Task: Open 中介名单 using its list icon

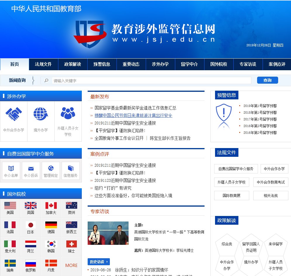Action: [11, 168]
